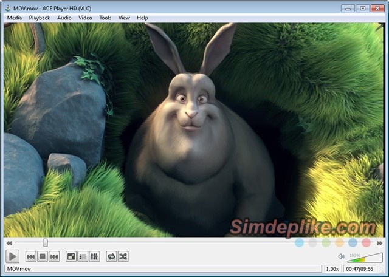The image size is (389, 277).
Task: Click the MOV.mov status bar title
Action: click(x=19, y=269)
